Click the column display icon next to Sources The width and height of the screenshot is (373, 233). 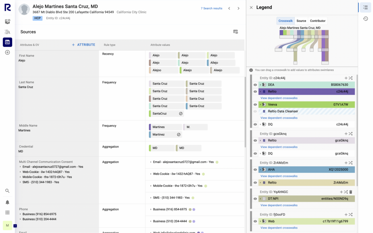coord(235,32)
